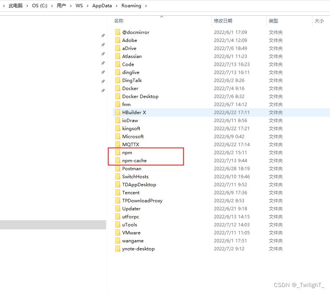The width and height of the screenshot is (330, 292).
Task: Select the npm folder icon
Action: coord(118,152)
